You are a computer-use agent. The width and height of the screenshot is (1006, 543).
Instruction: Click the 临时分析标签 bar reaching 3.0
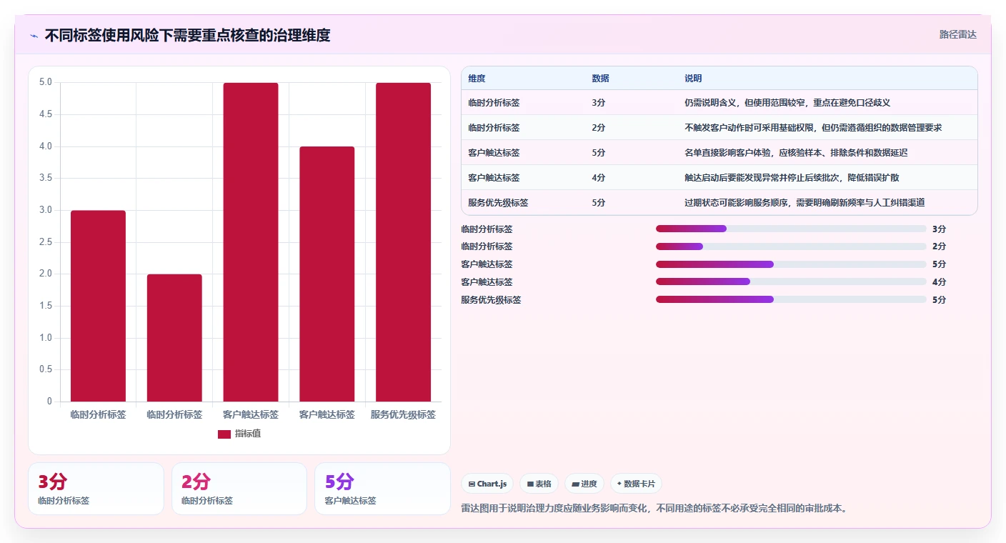point(98,306)
